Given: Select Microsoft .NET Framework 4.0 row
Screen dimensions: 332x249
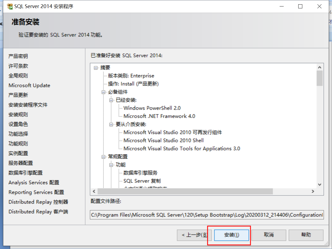Looking at the screenshot, I should tap(159, 116).
